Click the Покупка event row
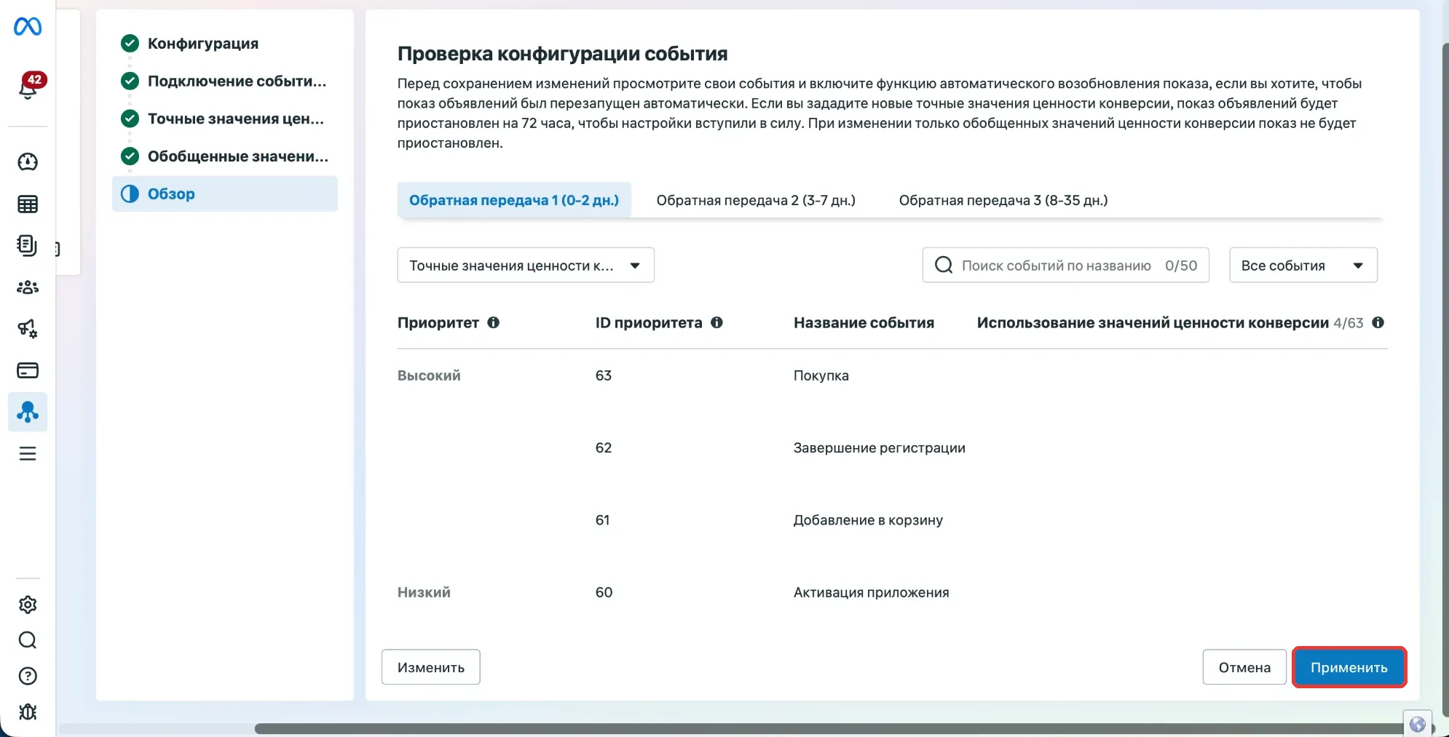 coord(892,375)
